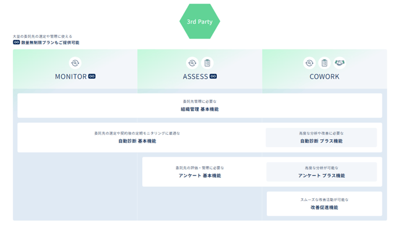Click the アンケート 基本機能 title
This screenshot has width=400, height=226.
(x=200, y=176)
